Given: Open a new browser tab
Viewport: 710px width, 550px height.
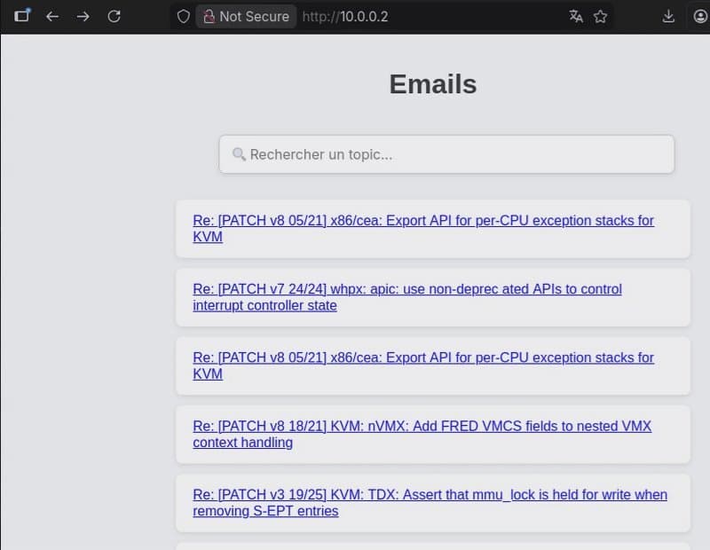Looking at the screenshot, I should point(22,15).
